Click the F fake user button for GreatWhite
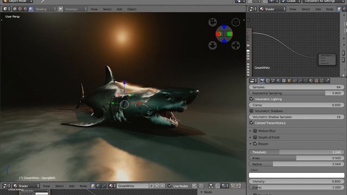Screen dimensions: 347x195 [x=151, y=186]
